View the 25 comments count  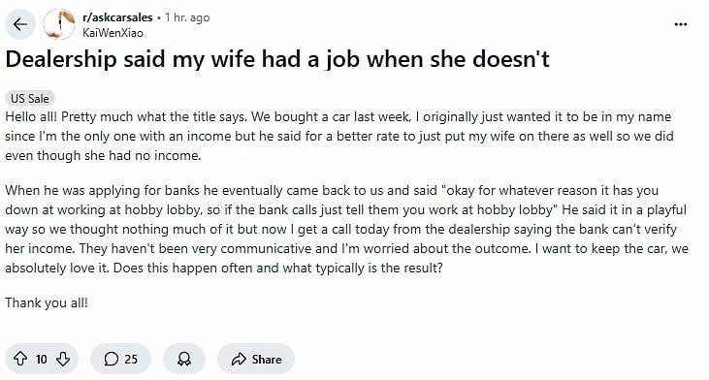131,360
